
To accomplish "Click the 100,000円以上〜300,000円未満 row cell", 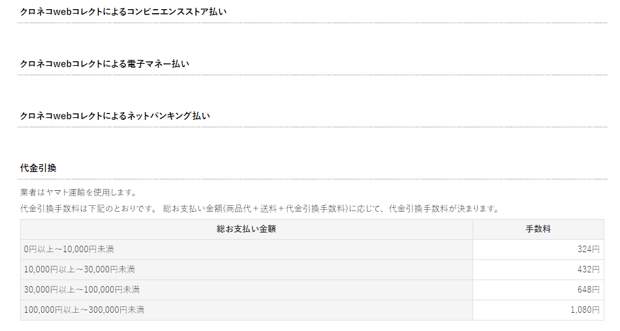I will pyautogui.click(x=246, y=310).
